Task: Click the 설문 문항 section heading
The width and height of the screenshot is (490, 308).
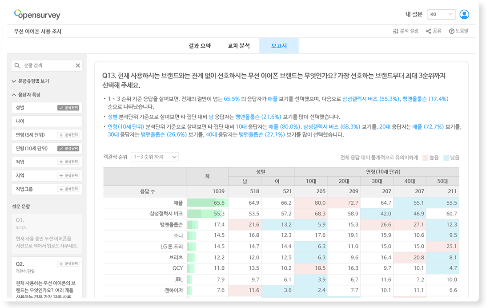Action: [21, 207]
